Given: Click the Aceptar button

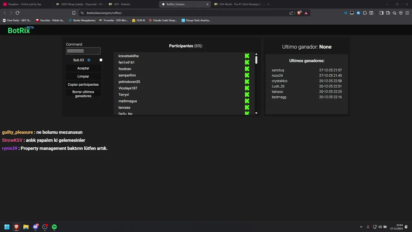Looking at the screenshot, I should [x=83, y=68].
